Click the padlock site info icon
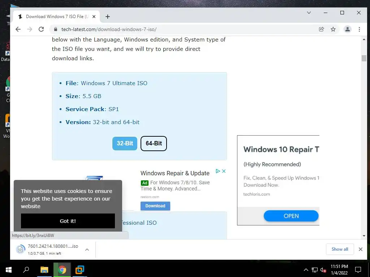 pos(56,29)
